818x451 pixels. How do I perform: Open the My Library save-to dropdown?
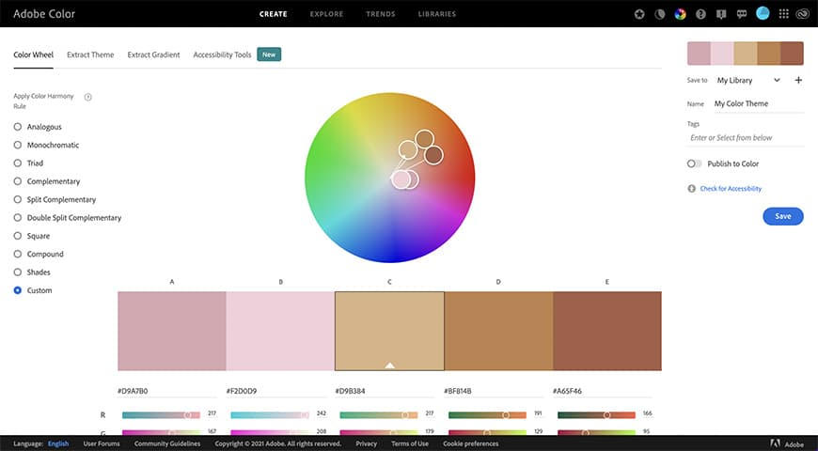click(748, 80)
